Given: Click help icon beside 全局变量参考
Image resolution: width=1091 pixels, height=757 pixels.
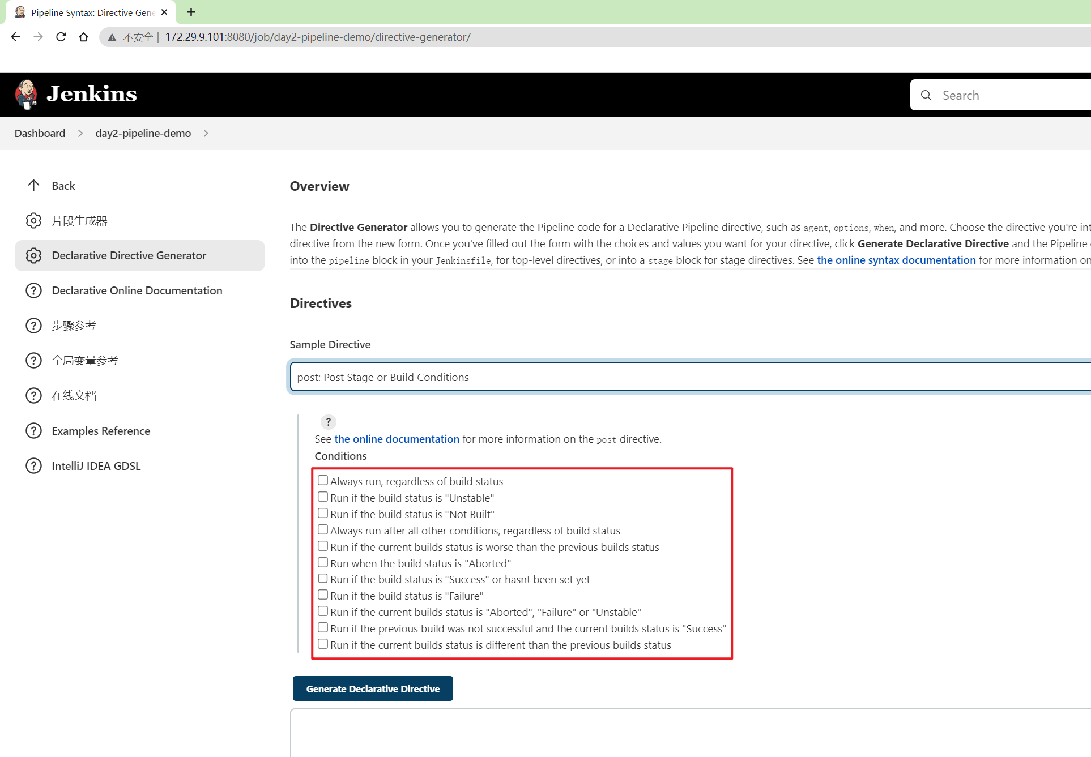Looking at the screenshot, I should [33, 361].
